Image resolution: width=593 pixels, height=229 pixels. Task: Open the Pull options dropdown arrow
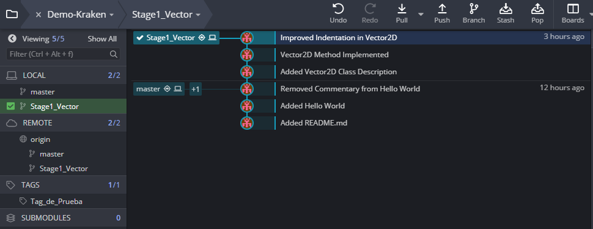421,15
